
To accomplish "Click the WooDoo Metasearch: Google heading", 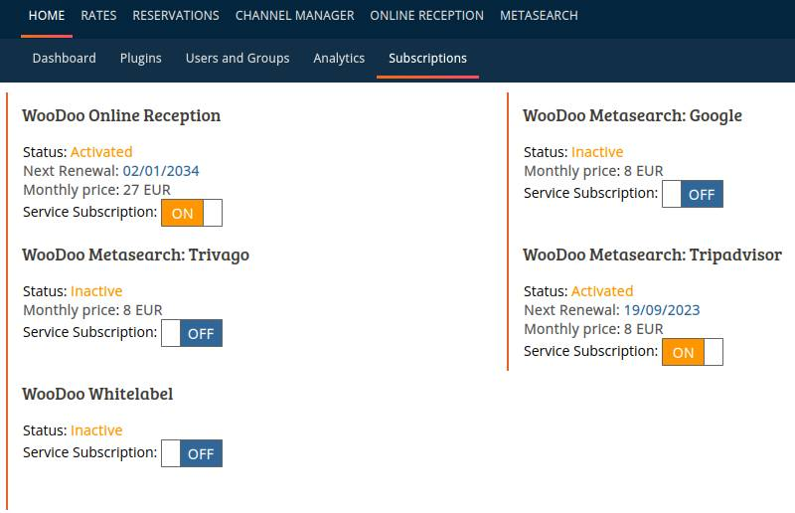I will point(632,115).
